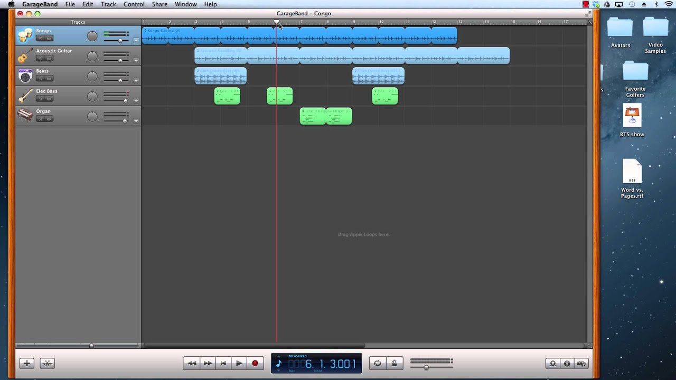Open the Video Samples desktop folder
The image size is (676, 380).
tap(655, 35)
